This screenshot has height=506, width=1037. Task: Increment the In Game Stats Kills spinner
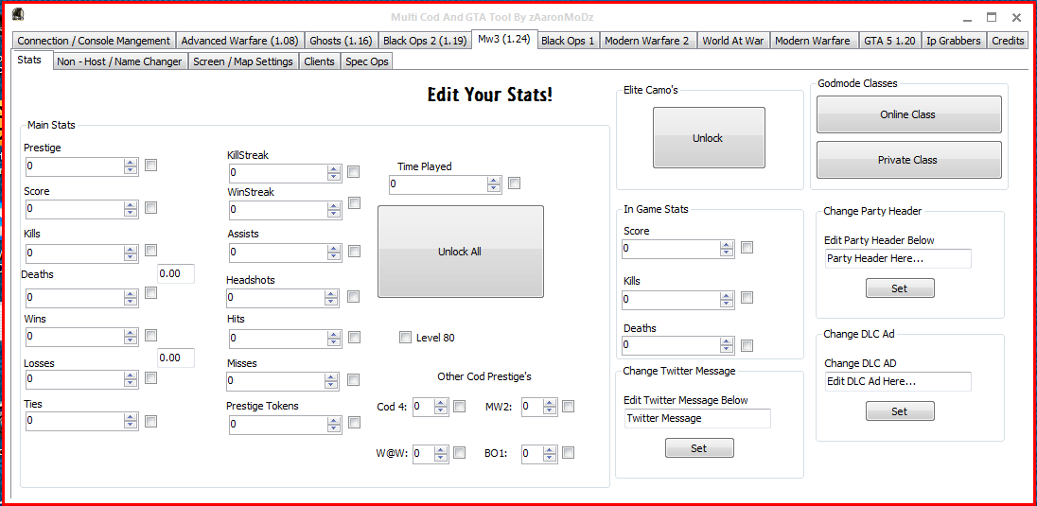pyautogui.click(x=727, y=296)
